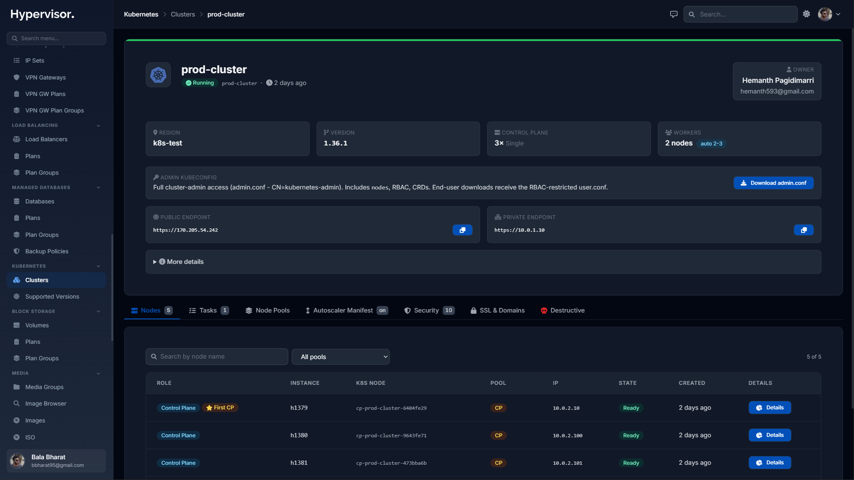The width and height of the screenshot is (854, 480).
Task: Select Clusters in Kubernetes section
Action: 56,280
